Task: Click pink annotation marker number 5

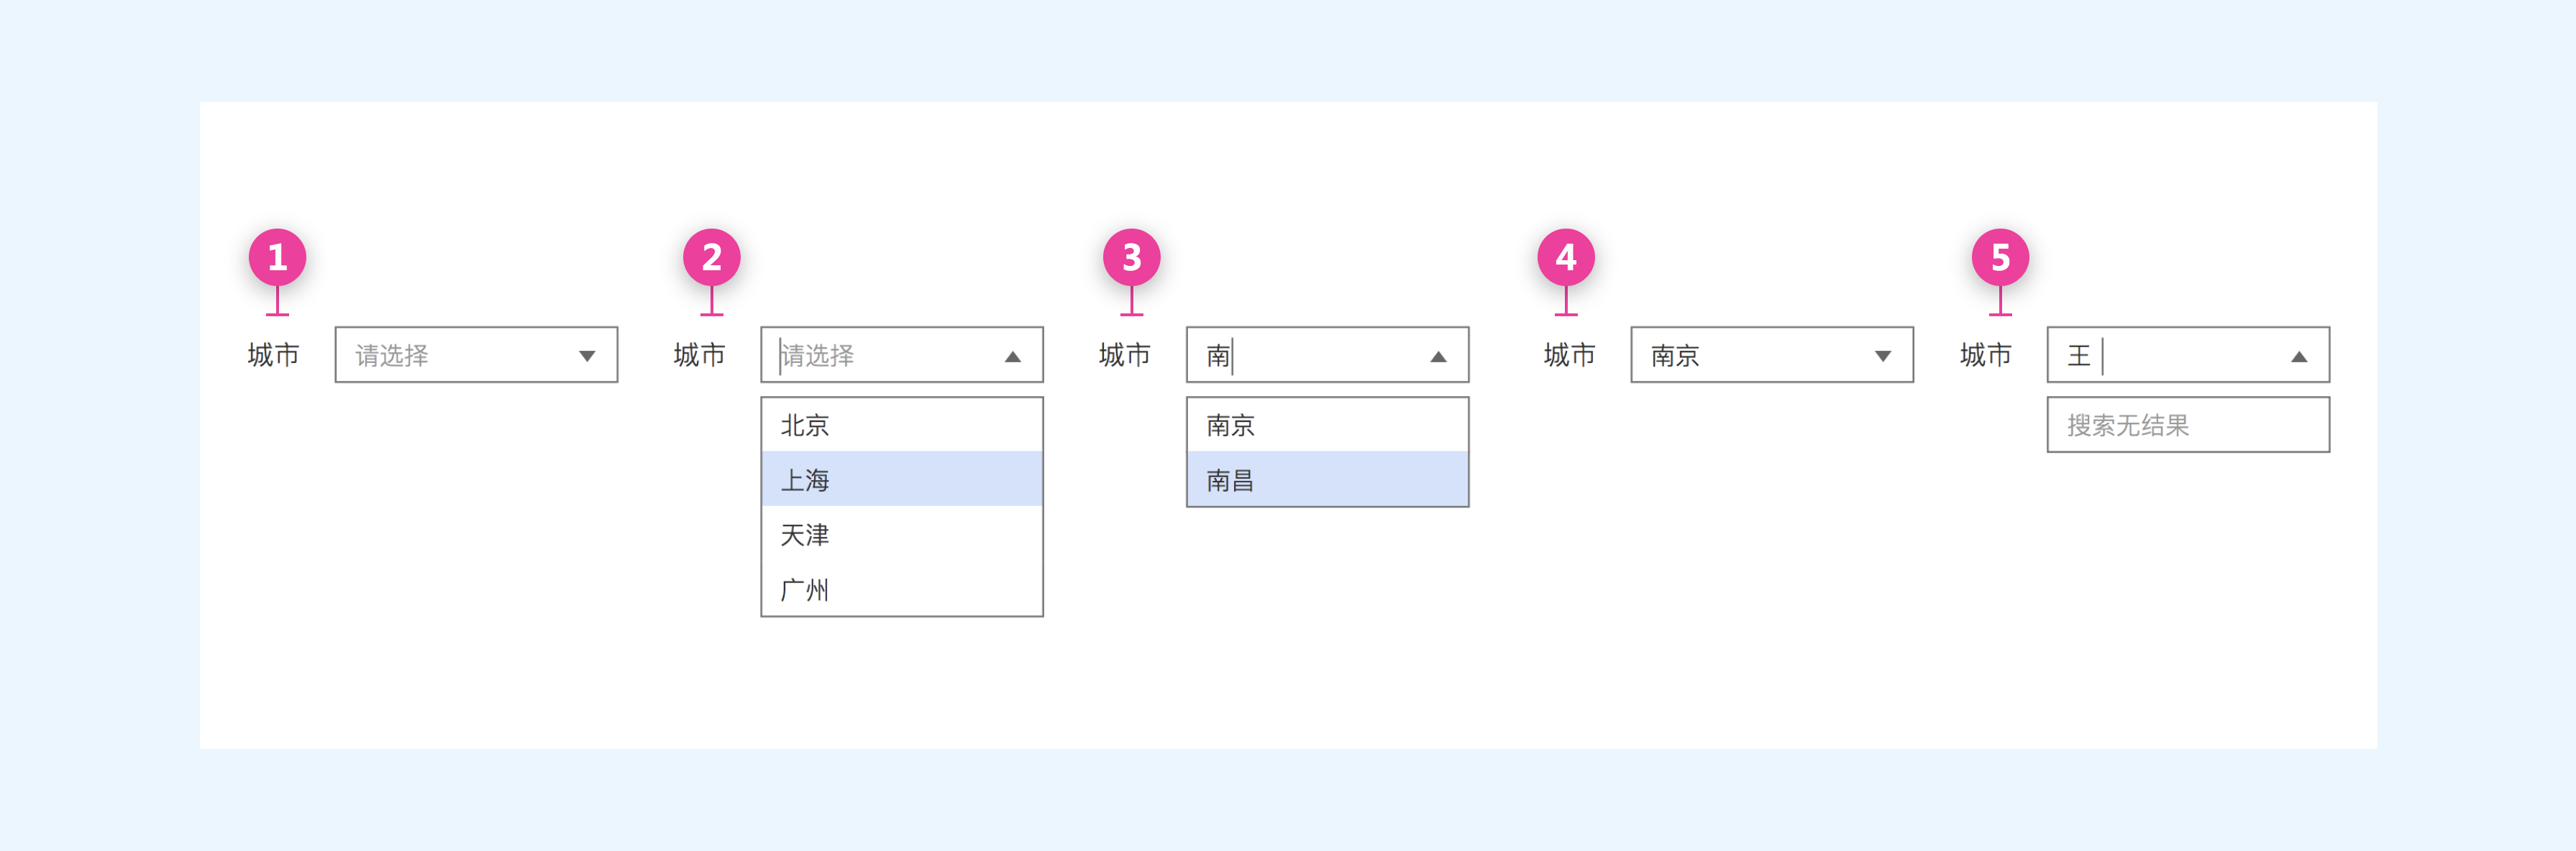Action: 1999,257
